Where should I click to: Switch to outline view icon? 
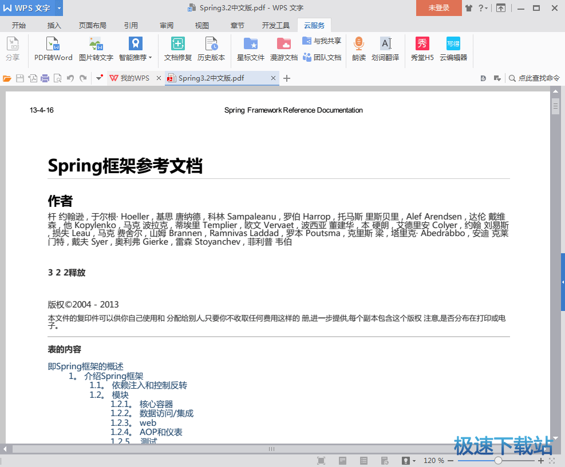pyautogui.click(x=364, y=461)
